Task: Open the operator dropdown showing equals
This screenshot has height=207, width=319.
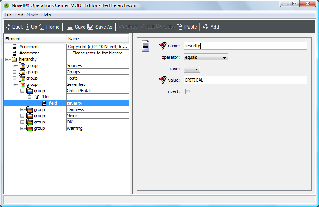Action: point(206,57)
